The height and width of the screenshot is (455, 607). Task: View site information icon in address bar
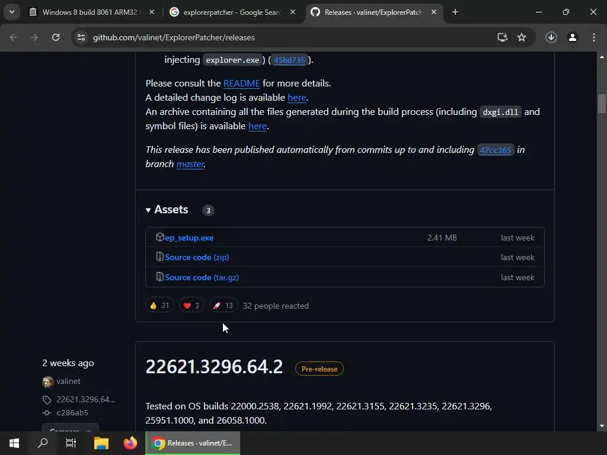click(x=81, y=37)
